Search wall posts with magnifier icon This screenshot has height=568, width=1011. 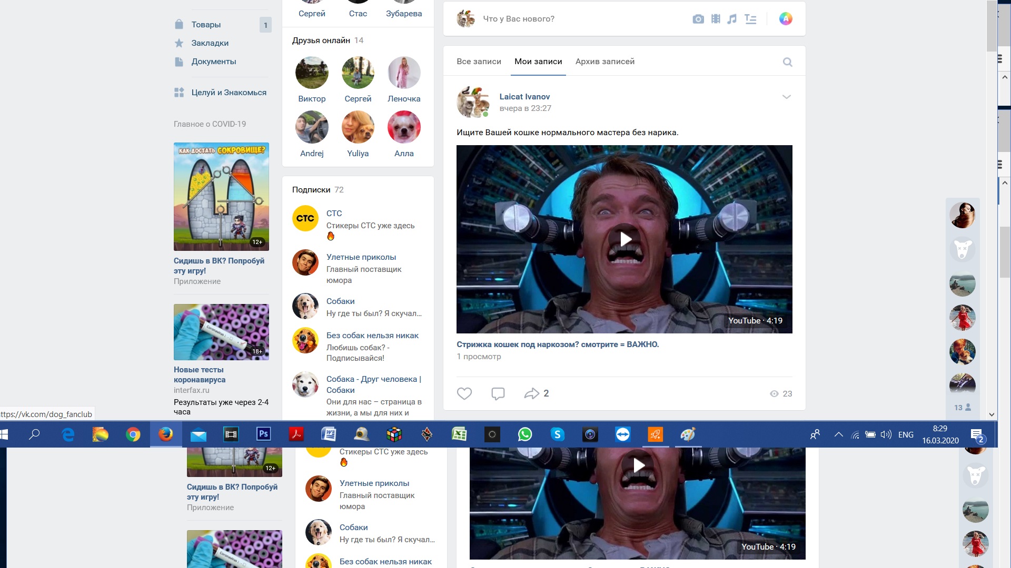(x=788, y=62)
